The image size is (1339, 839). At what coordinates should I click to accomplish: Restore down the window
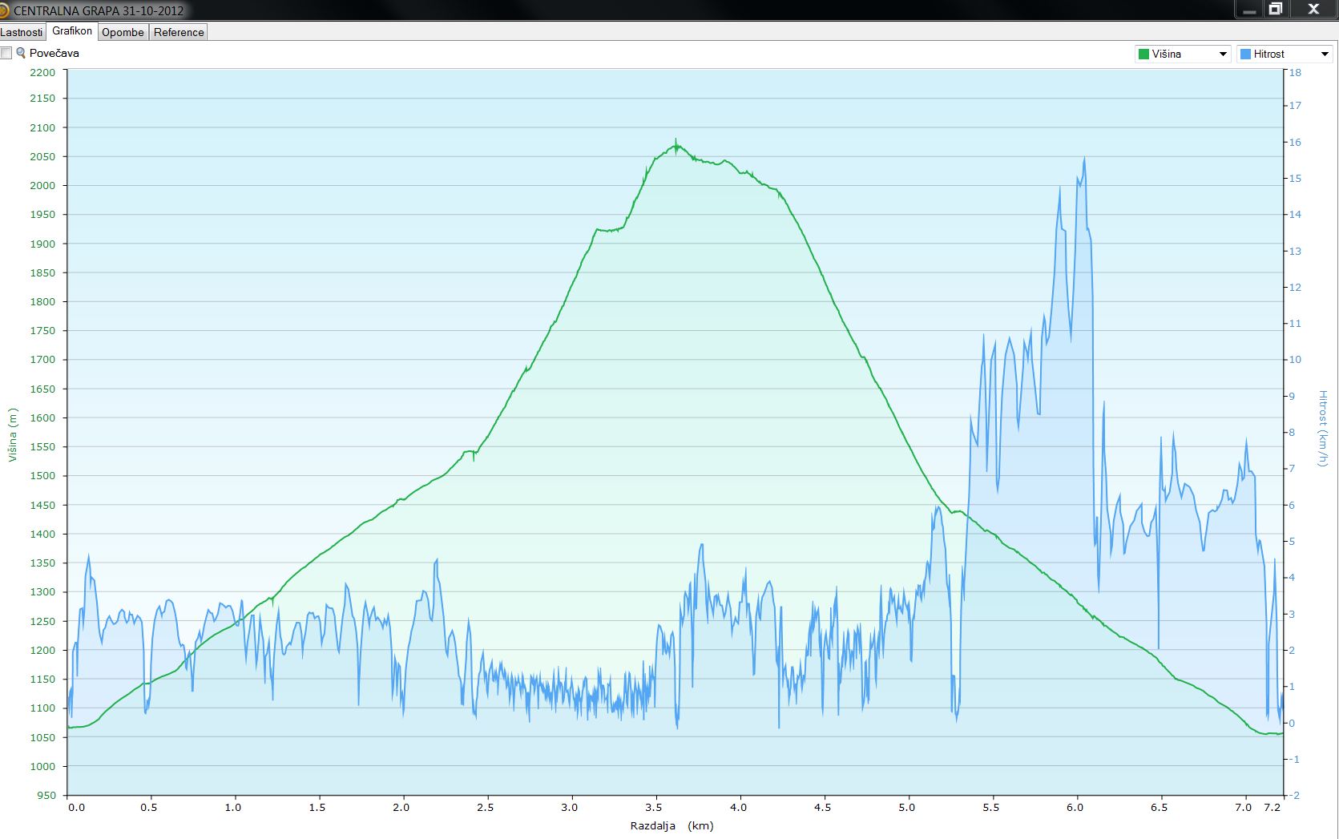coord(1275,10)
